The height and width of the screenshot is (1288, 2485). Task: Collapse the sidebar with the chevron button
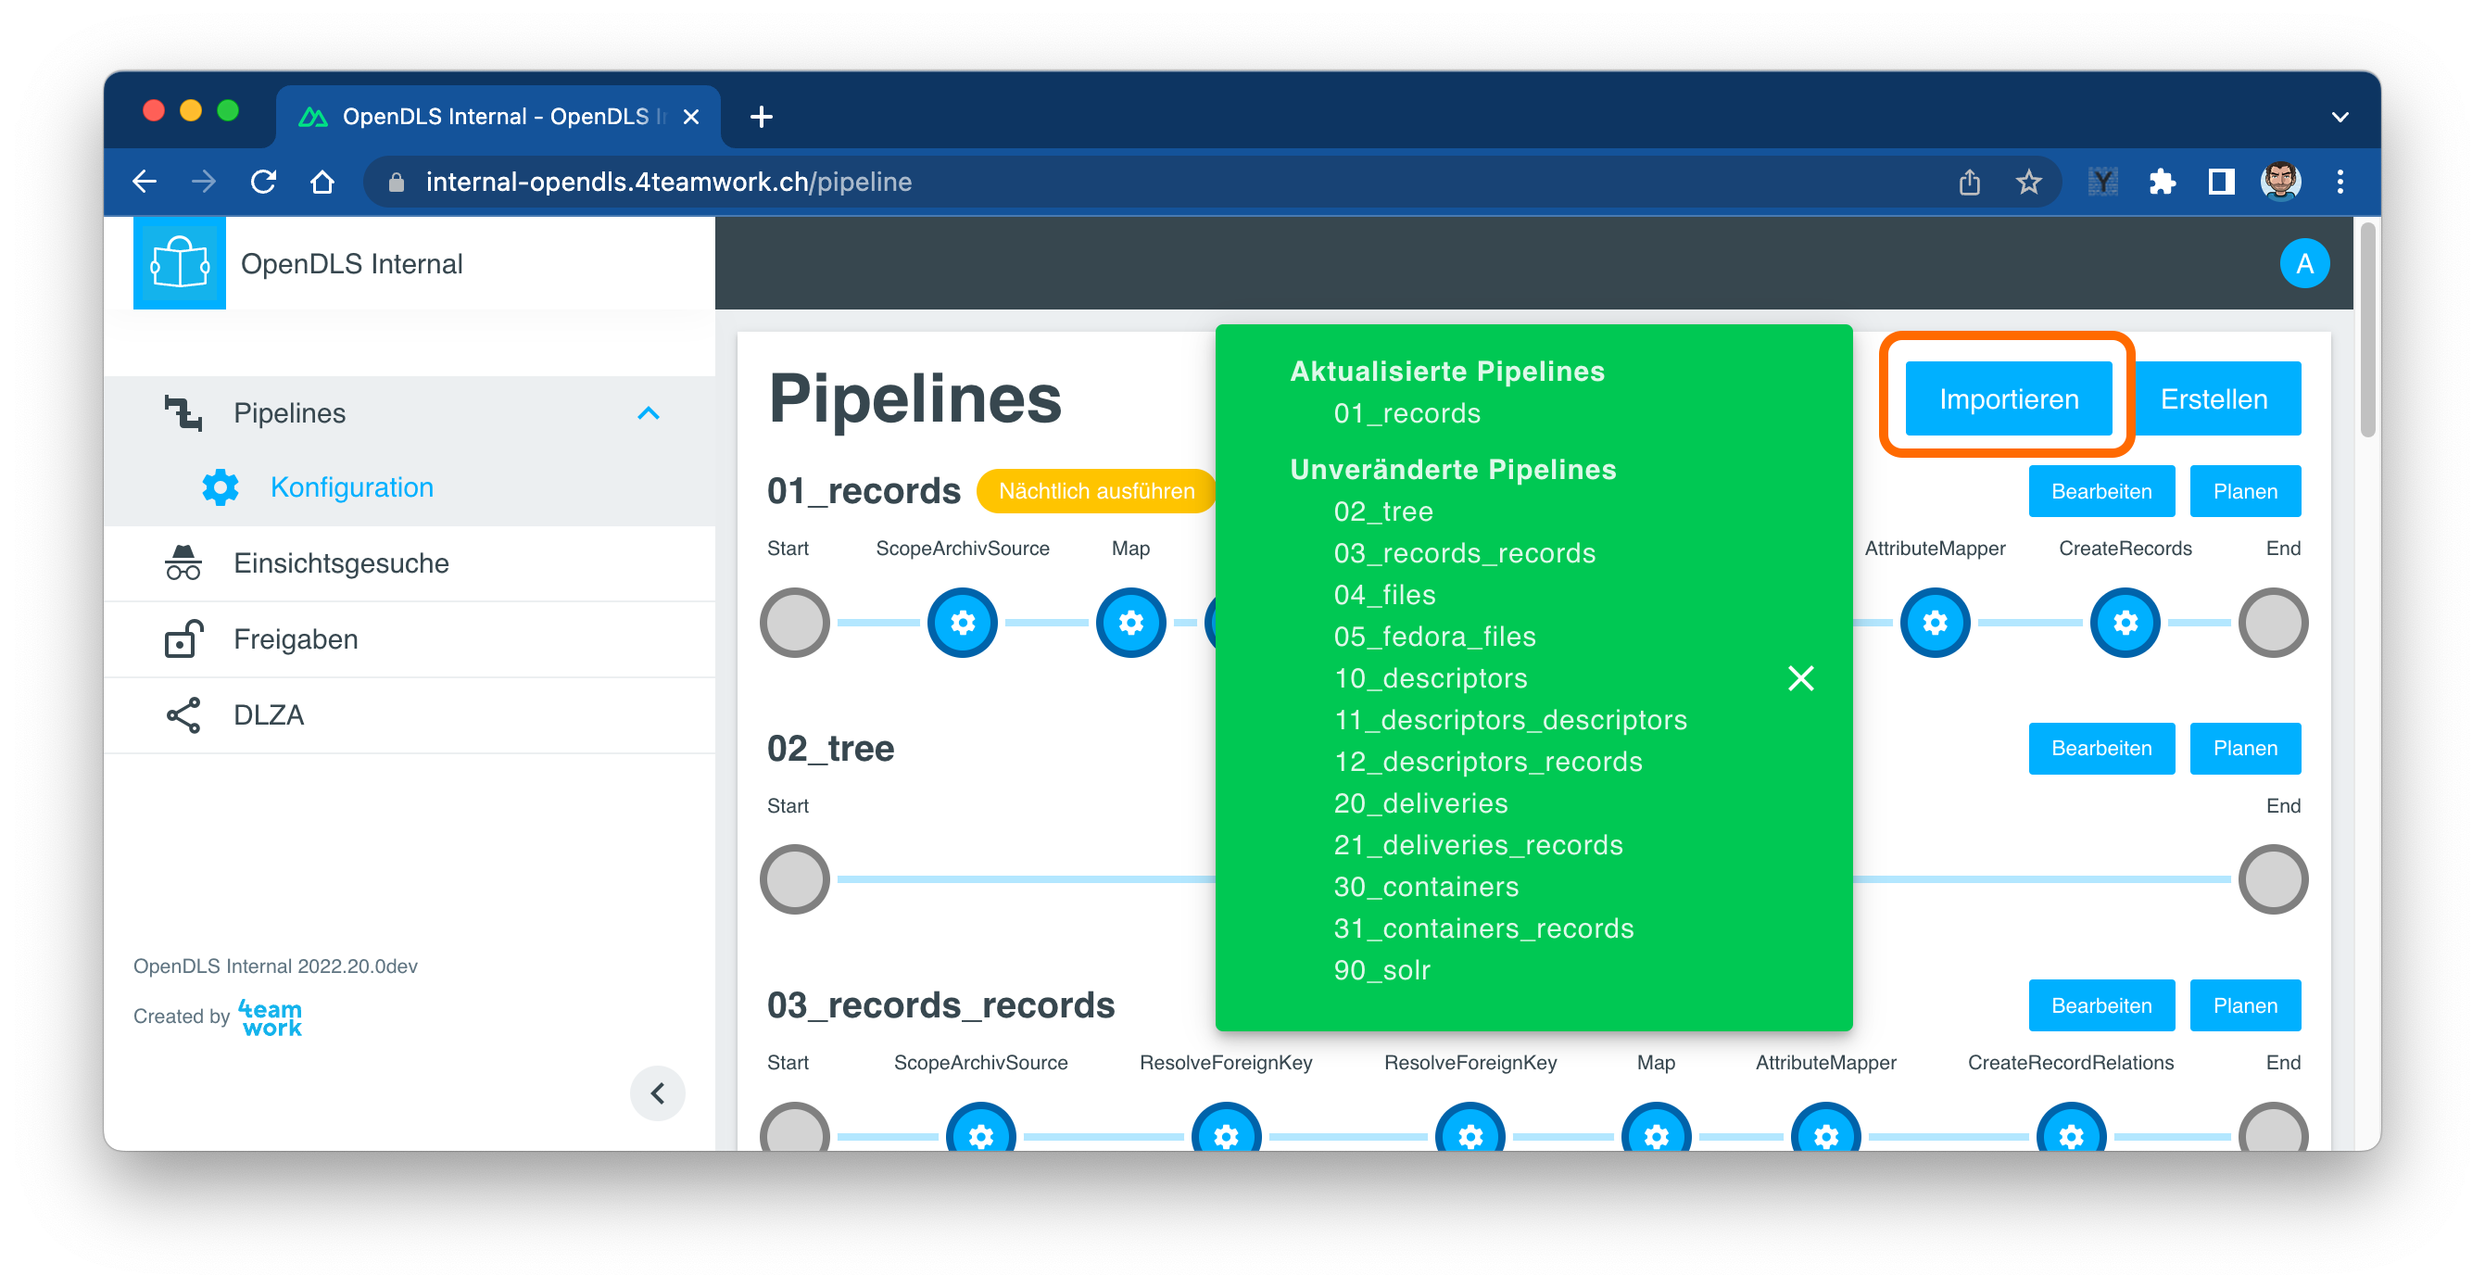pyautogui.click(x=658, y=1093)
